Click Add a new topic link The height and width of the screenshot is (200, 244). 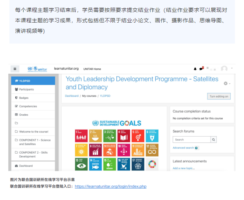point(184,168)
